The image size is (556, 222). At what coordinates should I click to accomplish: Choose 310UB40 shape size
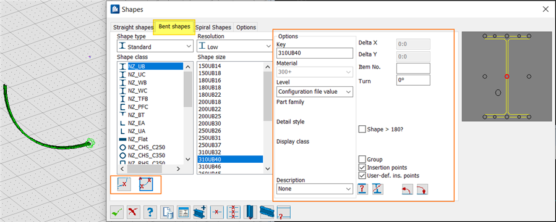point(231,159)
